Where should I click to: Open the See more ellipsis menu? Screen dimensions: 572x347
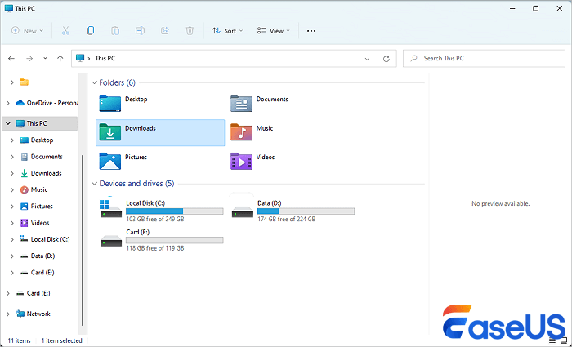click(x=311, y=31)
